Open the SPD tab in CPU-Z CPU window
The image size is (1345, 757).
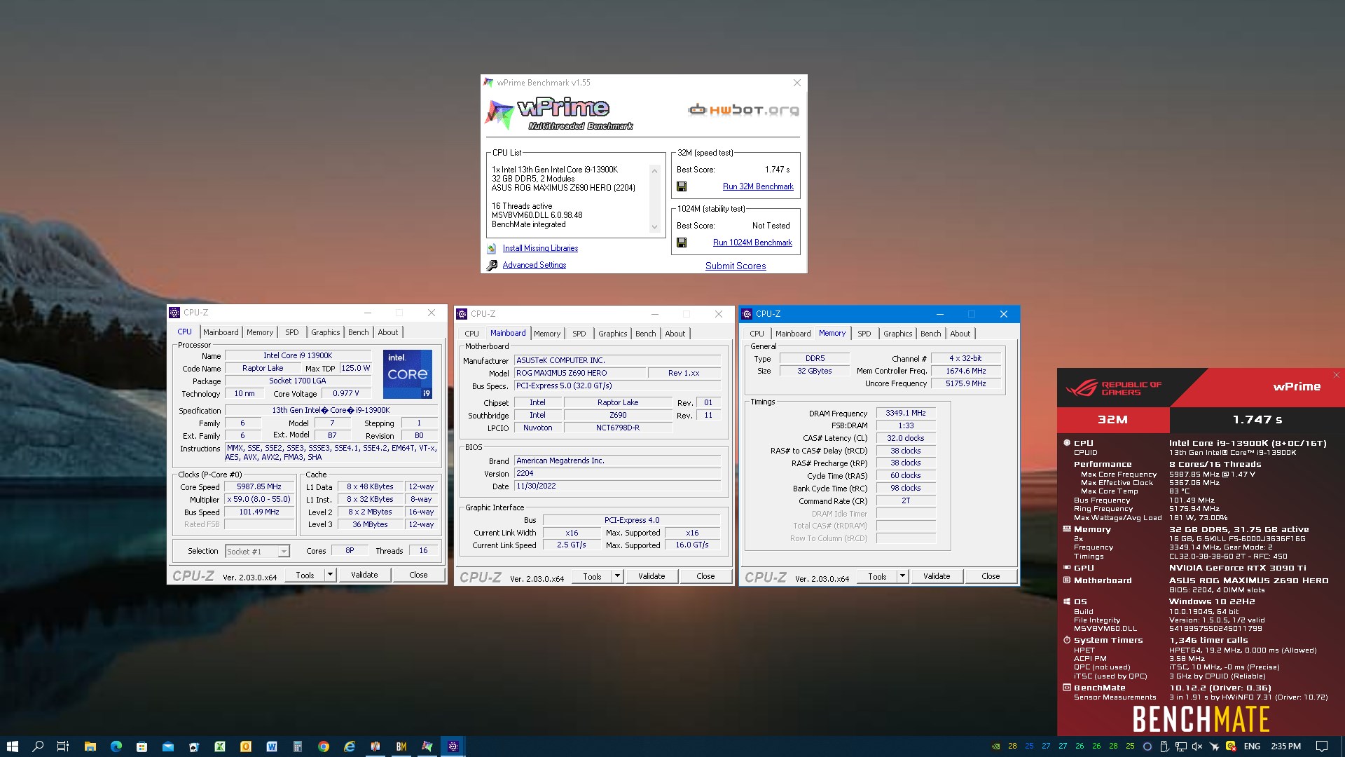click(x=292, y=332)
